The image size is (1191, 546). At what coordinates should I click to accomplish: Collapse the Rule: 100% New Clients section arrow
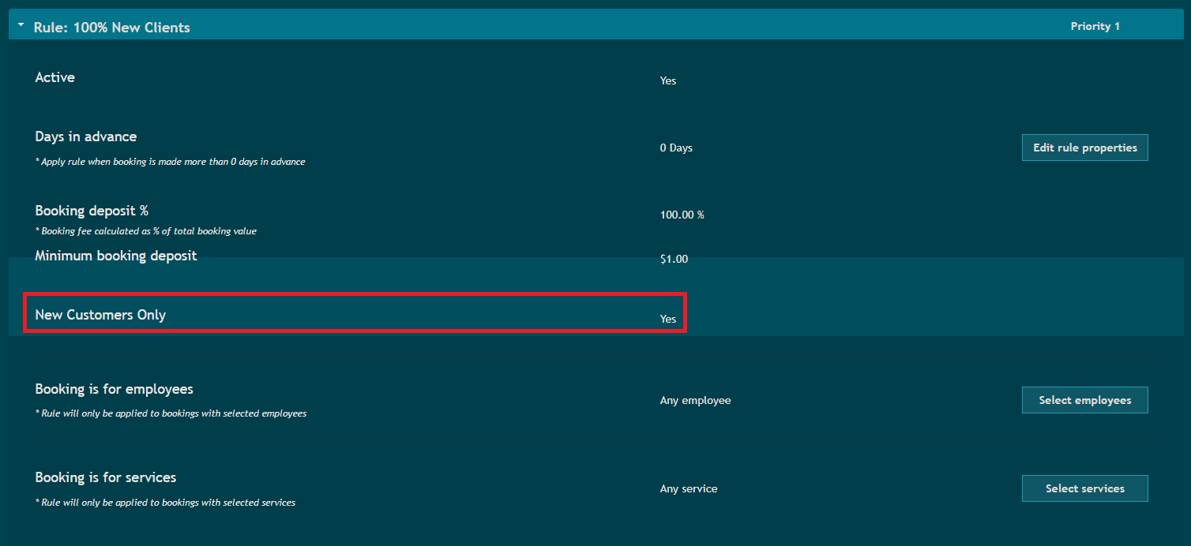click(21, 26)
